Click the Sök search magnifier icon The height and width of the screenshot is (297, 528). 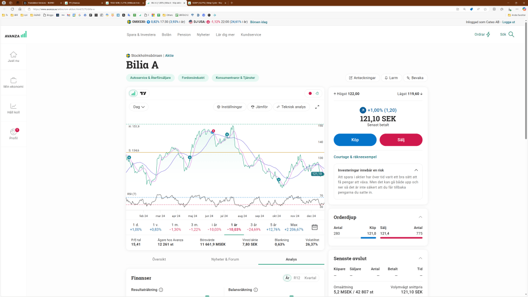point(511,35)
